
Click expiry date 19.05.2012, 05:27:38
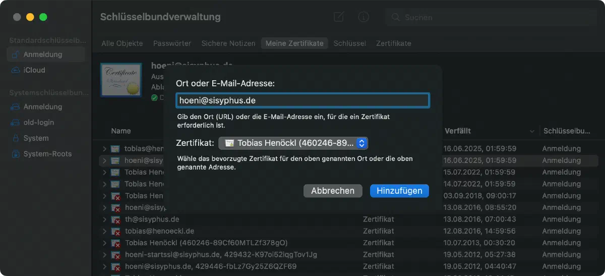pos(479,254)
